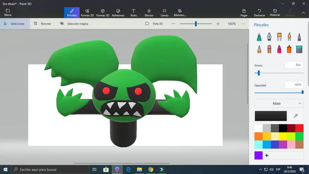
Task: Click Deshacer to undo
Action: [x=259, y=13]
